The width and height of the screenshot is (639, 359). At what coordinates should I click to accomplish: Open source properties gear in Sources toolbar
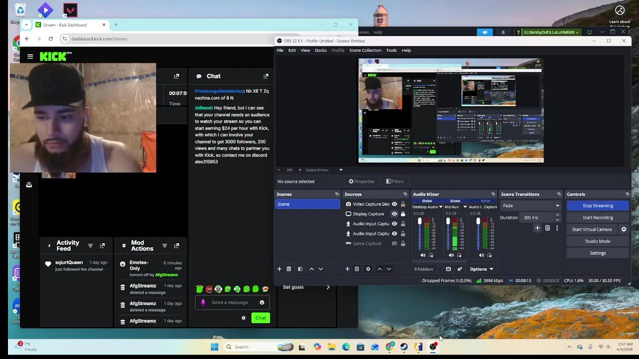pos(368,269)
